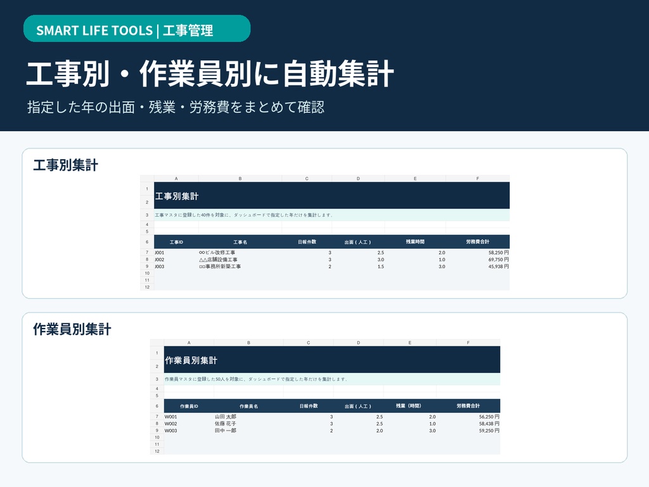Select 出面 value 1.5 in J003 row

click(358, 267)
